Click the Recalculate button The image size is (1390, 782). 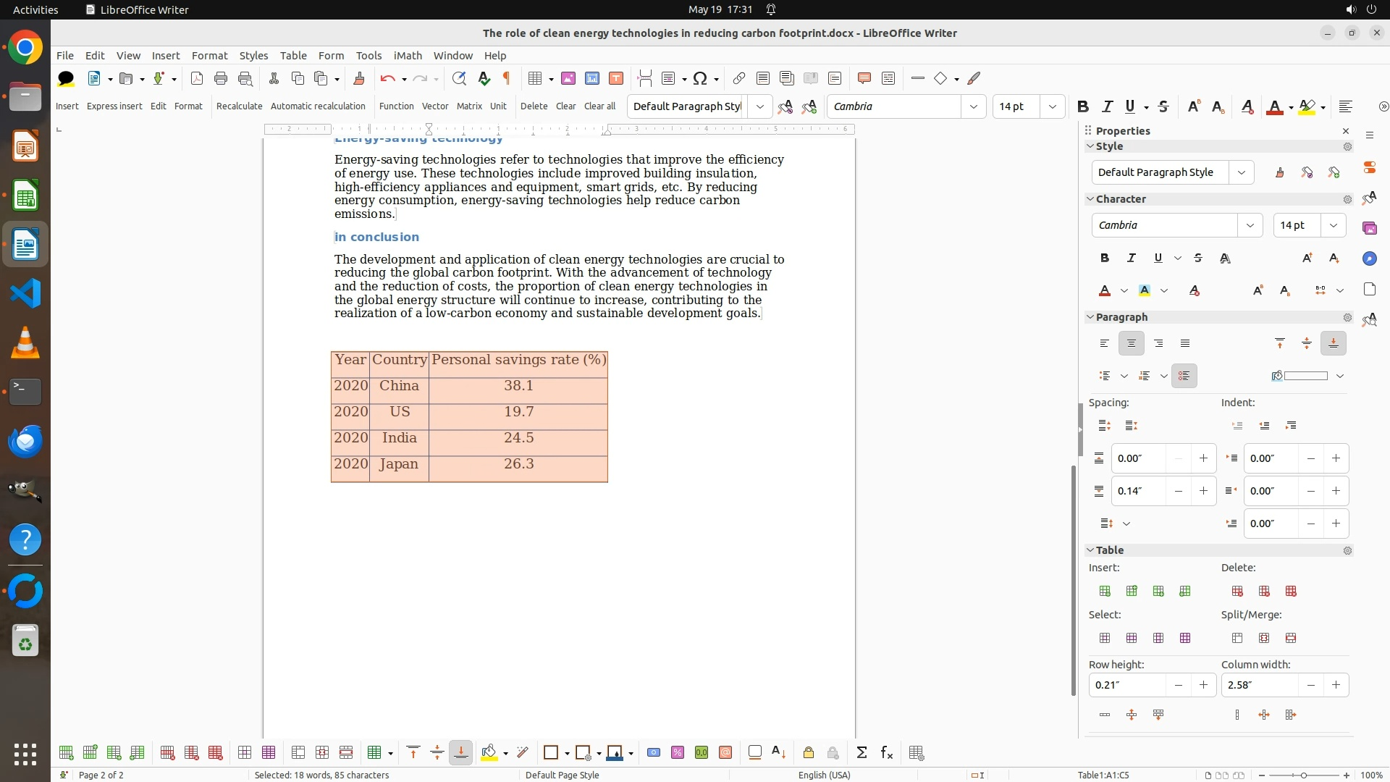tap(239, 106)
